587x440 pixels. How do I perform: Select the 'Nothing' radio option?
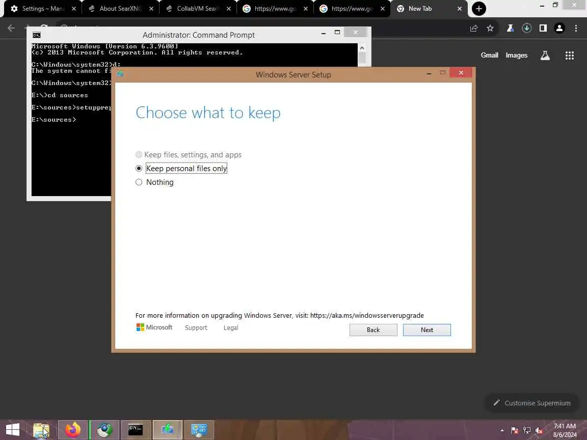pos(139,182)
